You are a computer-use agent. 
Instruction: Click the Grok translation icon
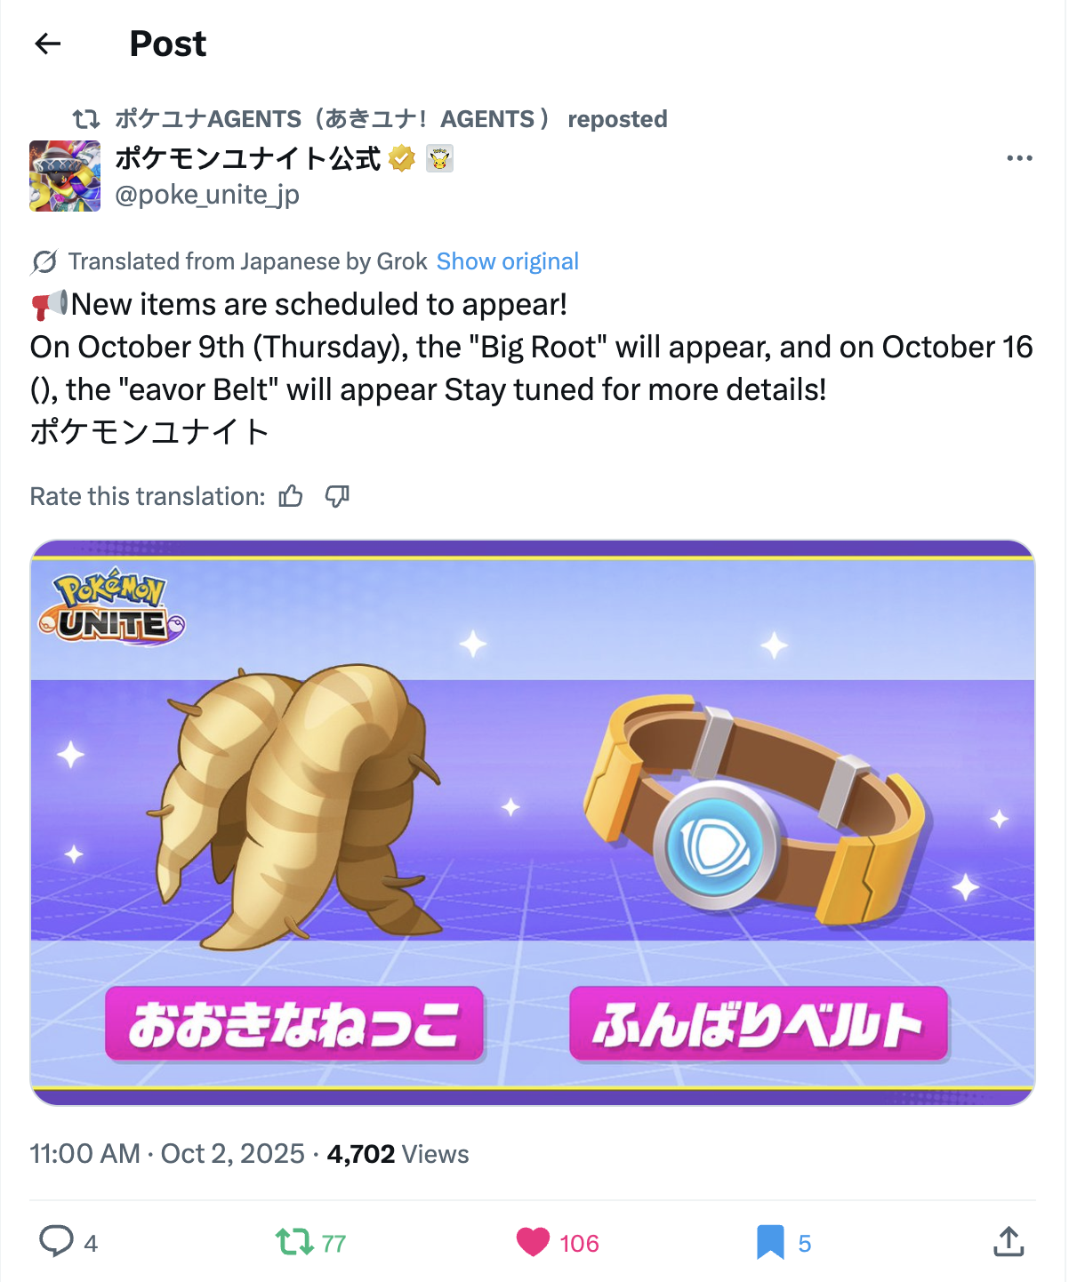[44, 261]
